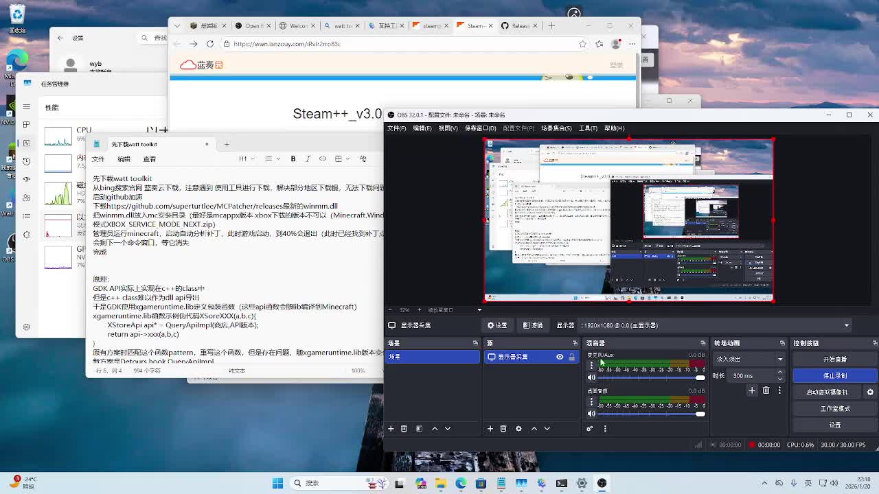The image size is (879, 494).
Task: Zoom in the OBS preview
Action: click(418, 310)
